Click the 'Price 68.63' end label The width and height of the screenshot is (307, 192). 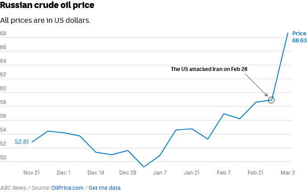[299, 37]
